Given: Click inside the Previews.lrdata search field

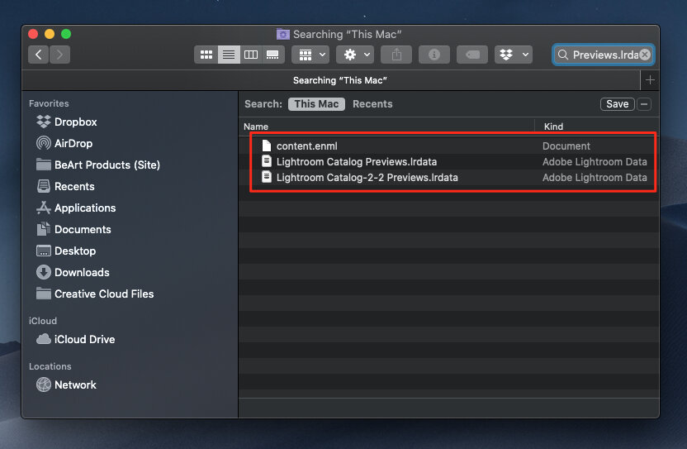Looking at the screenshot, I should point(605,55).
